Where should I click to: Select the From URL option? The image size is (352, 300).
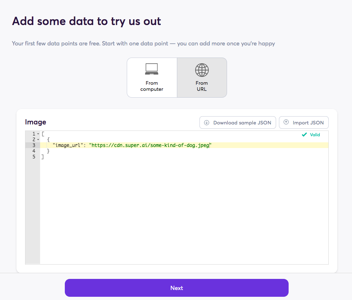[x=202, y=78]
